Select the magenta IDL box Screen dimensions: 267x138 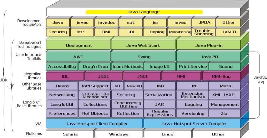coord(65,76)
